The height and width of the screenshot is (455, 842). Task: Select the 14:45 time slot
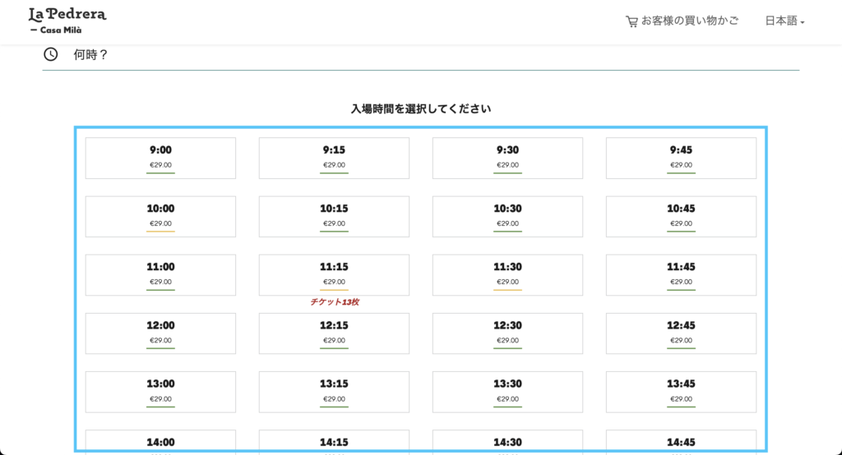(x=681, y=442)
